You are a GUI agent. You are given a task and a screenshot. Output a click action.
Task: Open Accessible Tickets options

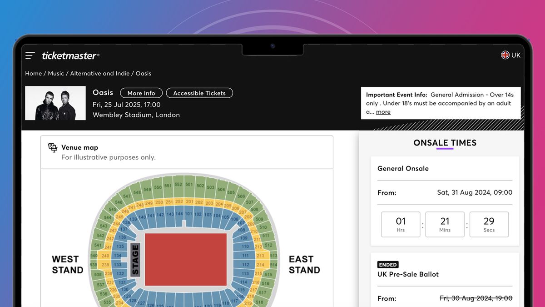point(199,93)
